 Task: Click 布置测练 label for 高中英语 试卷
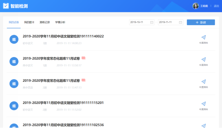click(x=204, y=87)
